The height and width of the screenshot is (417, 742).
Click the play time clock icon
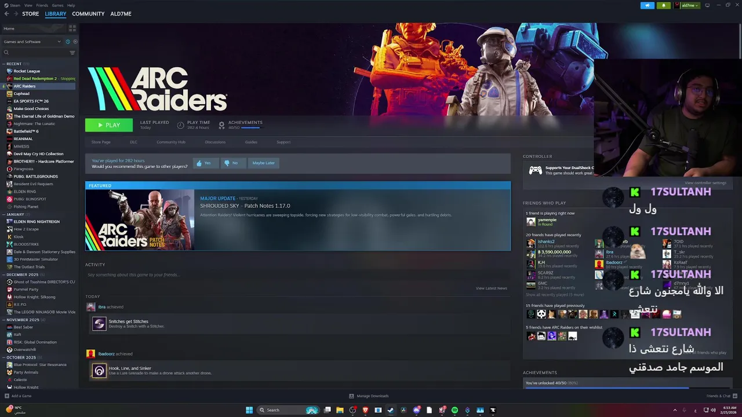[x=180, y=125]
